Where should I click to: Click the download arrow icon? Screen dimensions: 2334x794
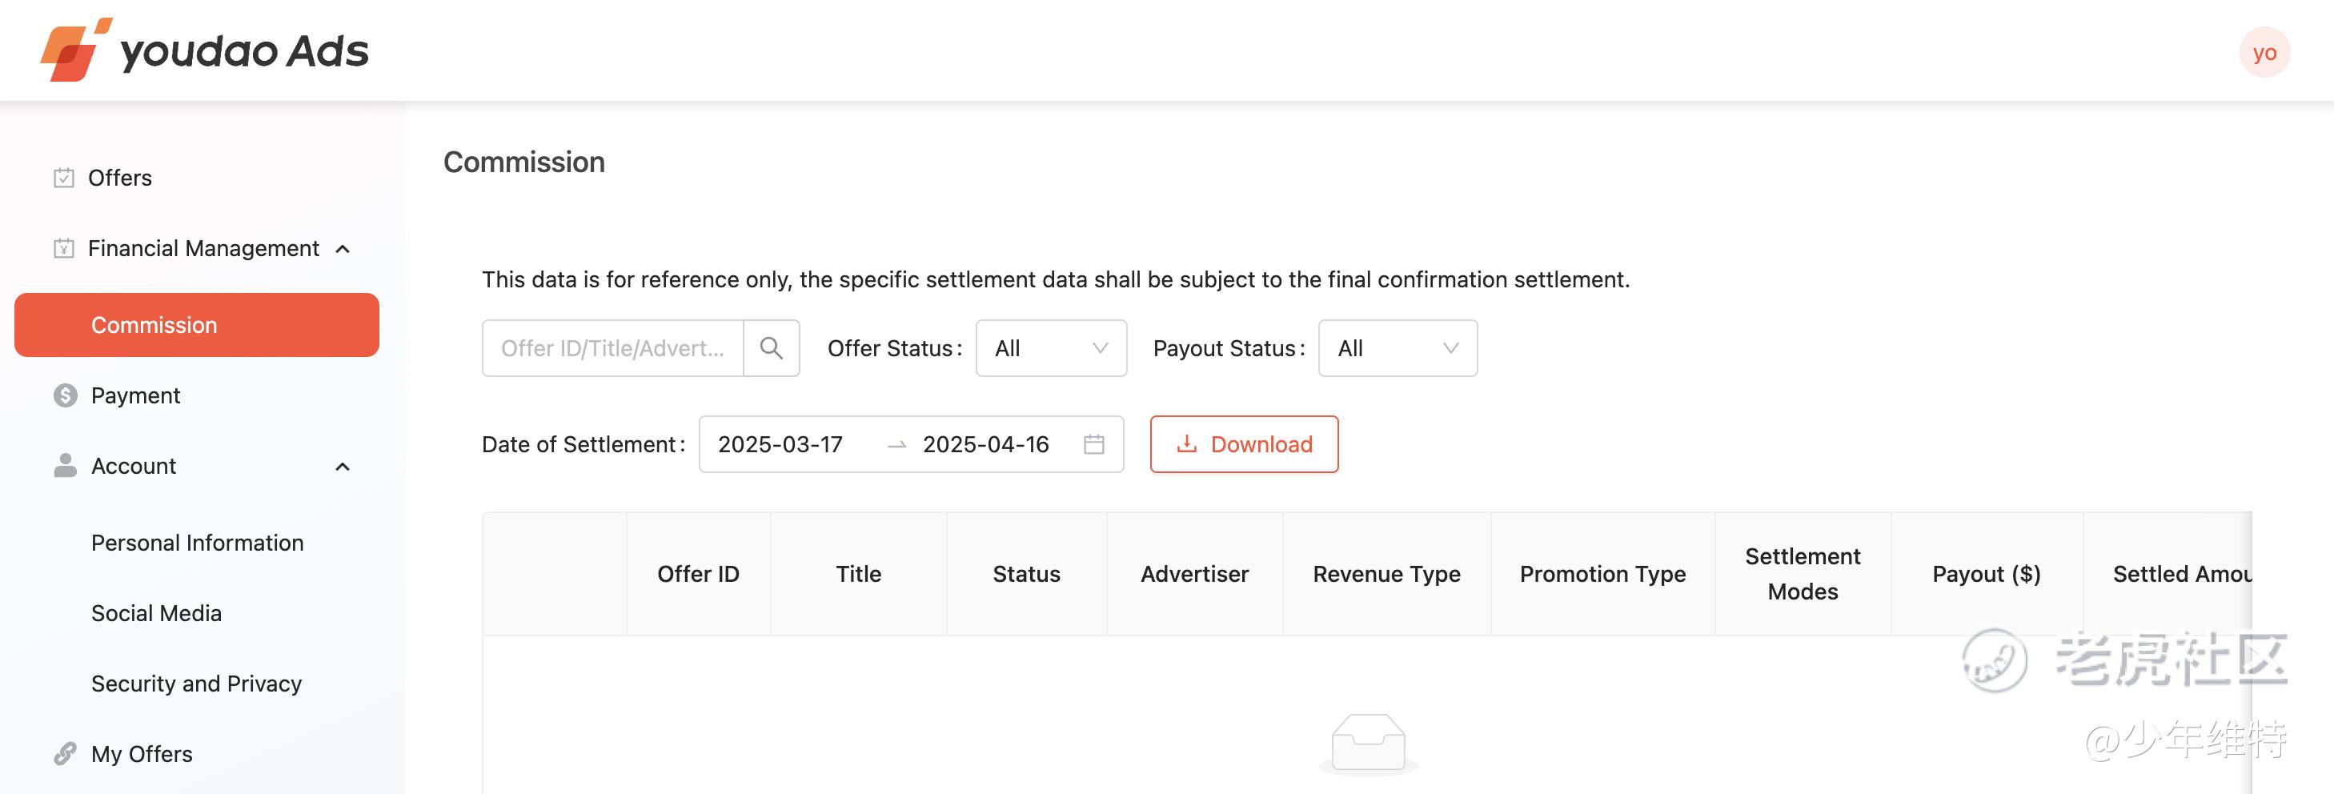1186,444
